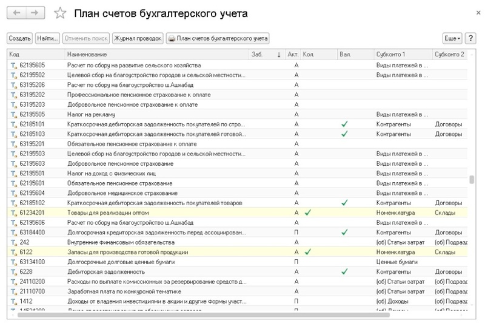This screenshot has width=485, height=323.
Task: Toggle Вал. checkmark for account 63184400
Action: [344, 232]
